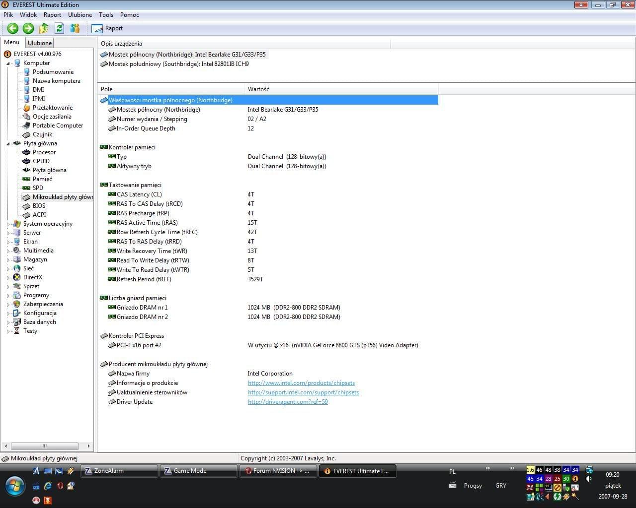Click the Konfiguracja icon

(17, 313)
